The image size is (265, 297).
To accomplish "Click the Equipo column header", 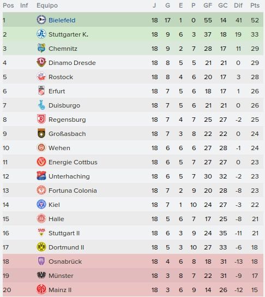I will 47,5.
